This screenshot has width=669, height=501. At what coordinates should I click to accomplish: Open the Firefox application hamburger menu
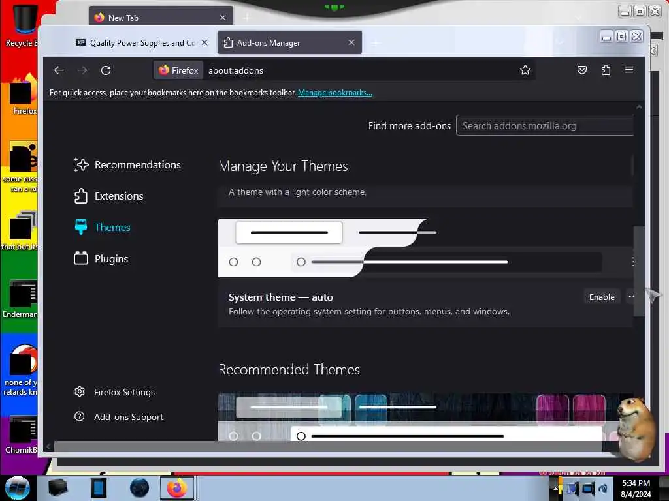(x=629, y=70)
